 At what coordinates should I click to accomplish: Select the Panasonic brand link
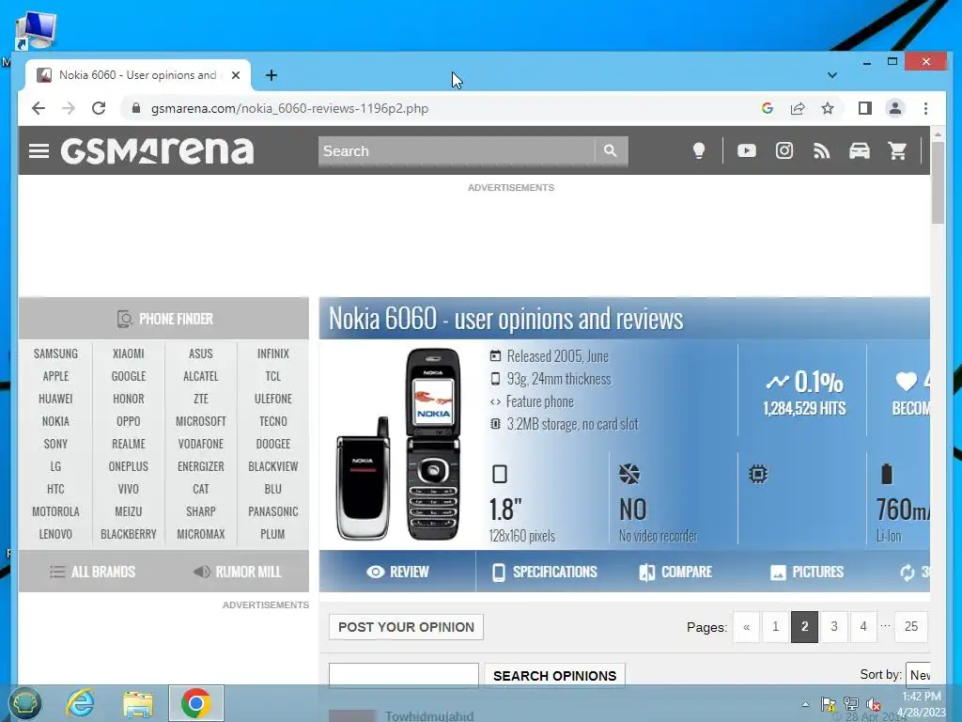tap(273, 511)
